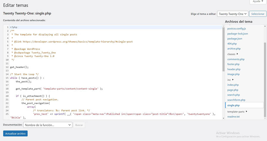
Task: Click the code editor vertical scrollbar
Action: point(223,49)
